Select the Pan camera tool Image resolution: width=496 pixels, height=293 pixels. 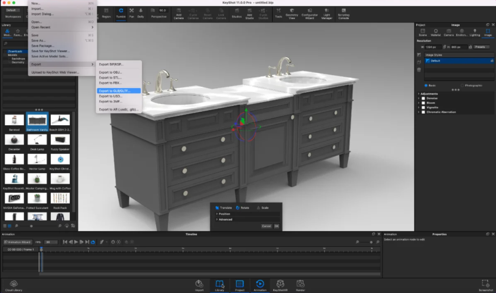(x=132, y=13)
